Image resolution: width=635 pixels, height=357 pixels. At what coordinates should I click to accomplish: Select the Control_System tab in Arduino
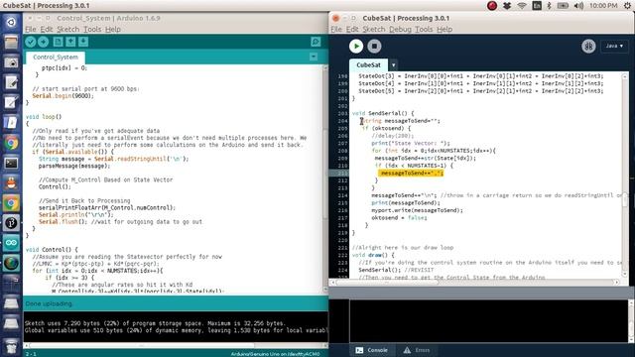pos(56,58)
